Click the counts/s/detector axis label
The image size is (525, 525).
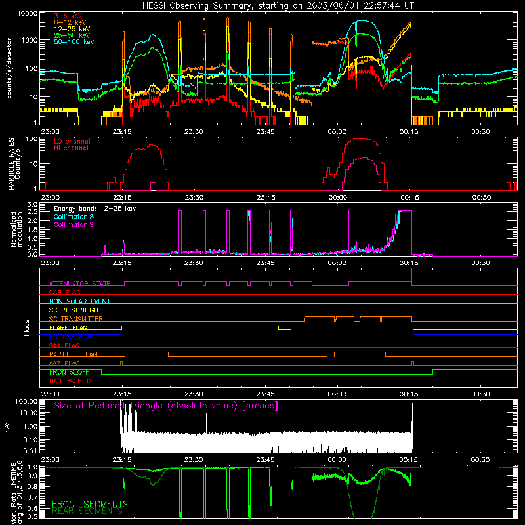[9, 68]
